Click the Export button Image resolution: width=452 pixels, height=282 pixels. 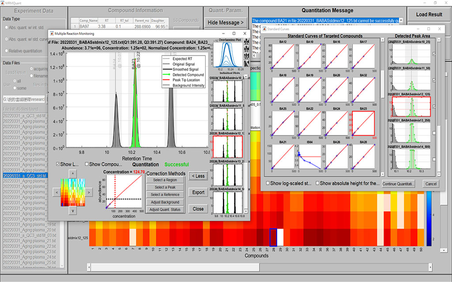(x=197, y=192)
